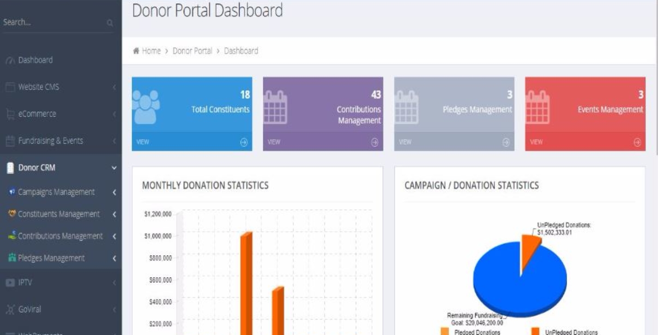The image size is (658, 335).
Task: Click the UnPledged Donations legend swatch
Action: click(x=536, y=332)
